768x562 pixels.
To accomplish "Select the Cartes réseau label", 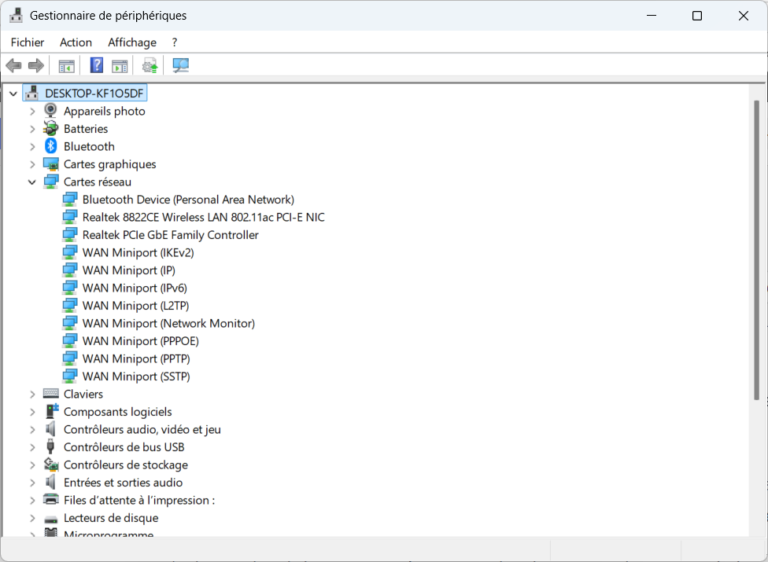I will point(98,182).
